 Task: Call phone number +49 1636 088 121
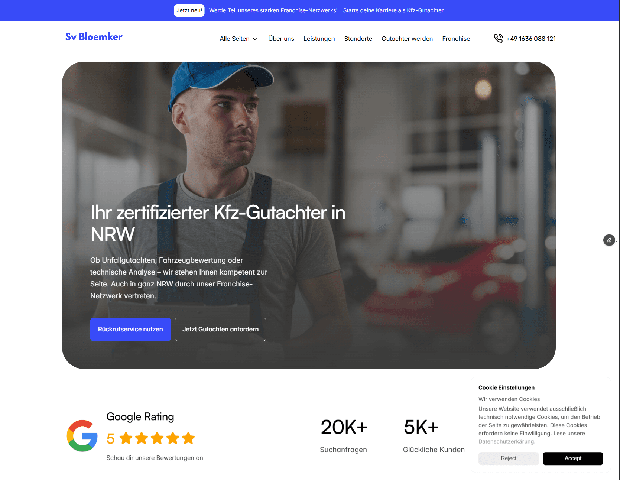[531, 39]
